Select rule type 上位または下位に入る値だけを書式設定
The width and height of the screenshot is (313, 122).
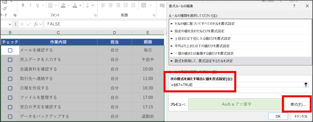(240, 38)
